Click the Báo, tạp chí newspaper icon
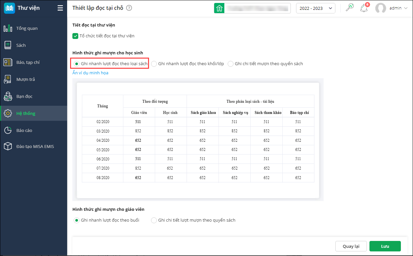 [8, 62]
